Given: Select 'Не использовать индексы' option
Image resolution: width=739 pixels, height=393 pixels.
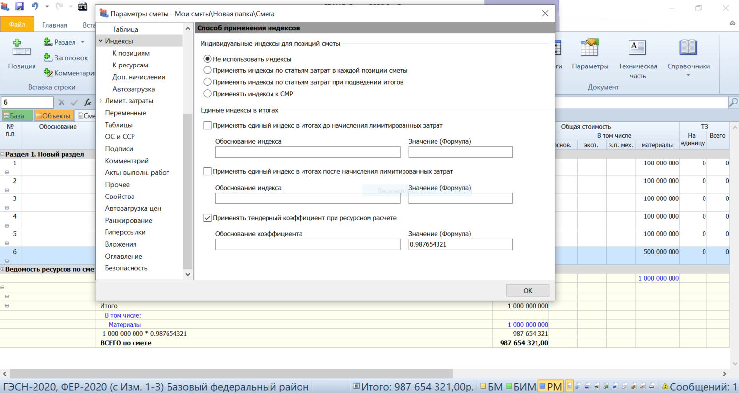Looking at the screenshot, I should (207, 59).
